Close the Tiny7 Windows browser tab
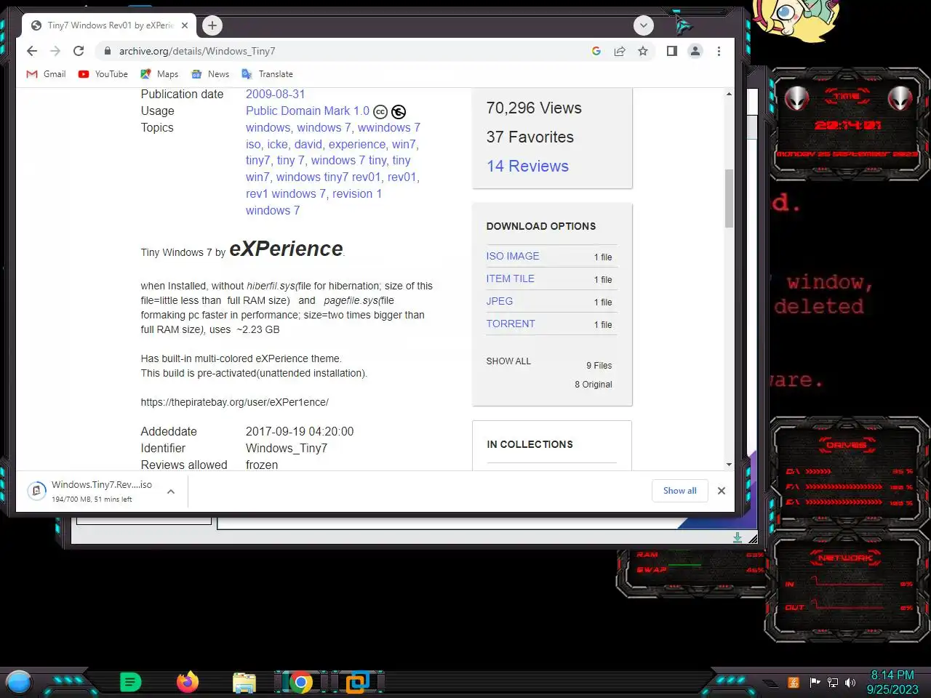The image size is (931, 698). click(x=185, y=25)
